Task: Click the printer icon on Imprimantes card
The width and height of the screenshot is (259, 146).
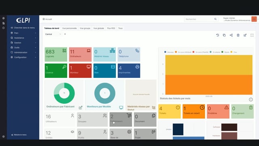Action: [137, 67]
